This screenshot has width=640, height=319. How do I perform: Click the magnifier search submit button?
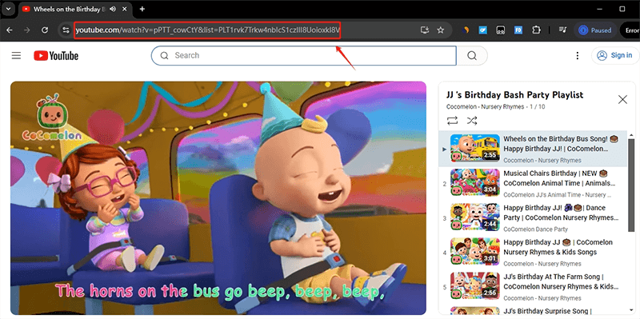(472, 55)
